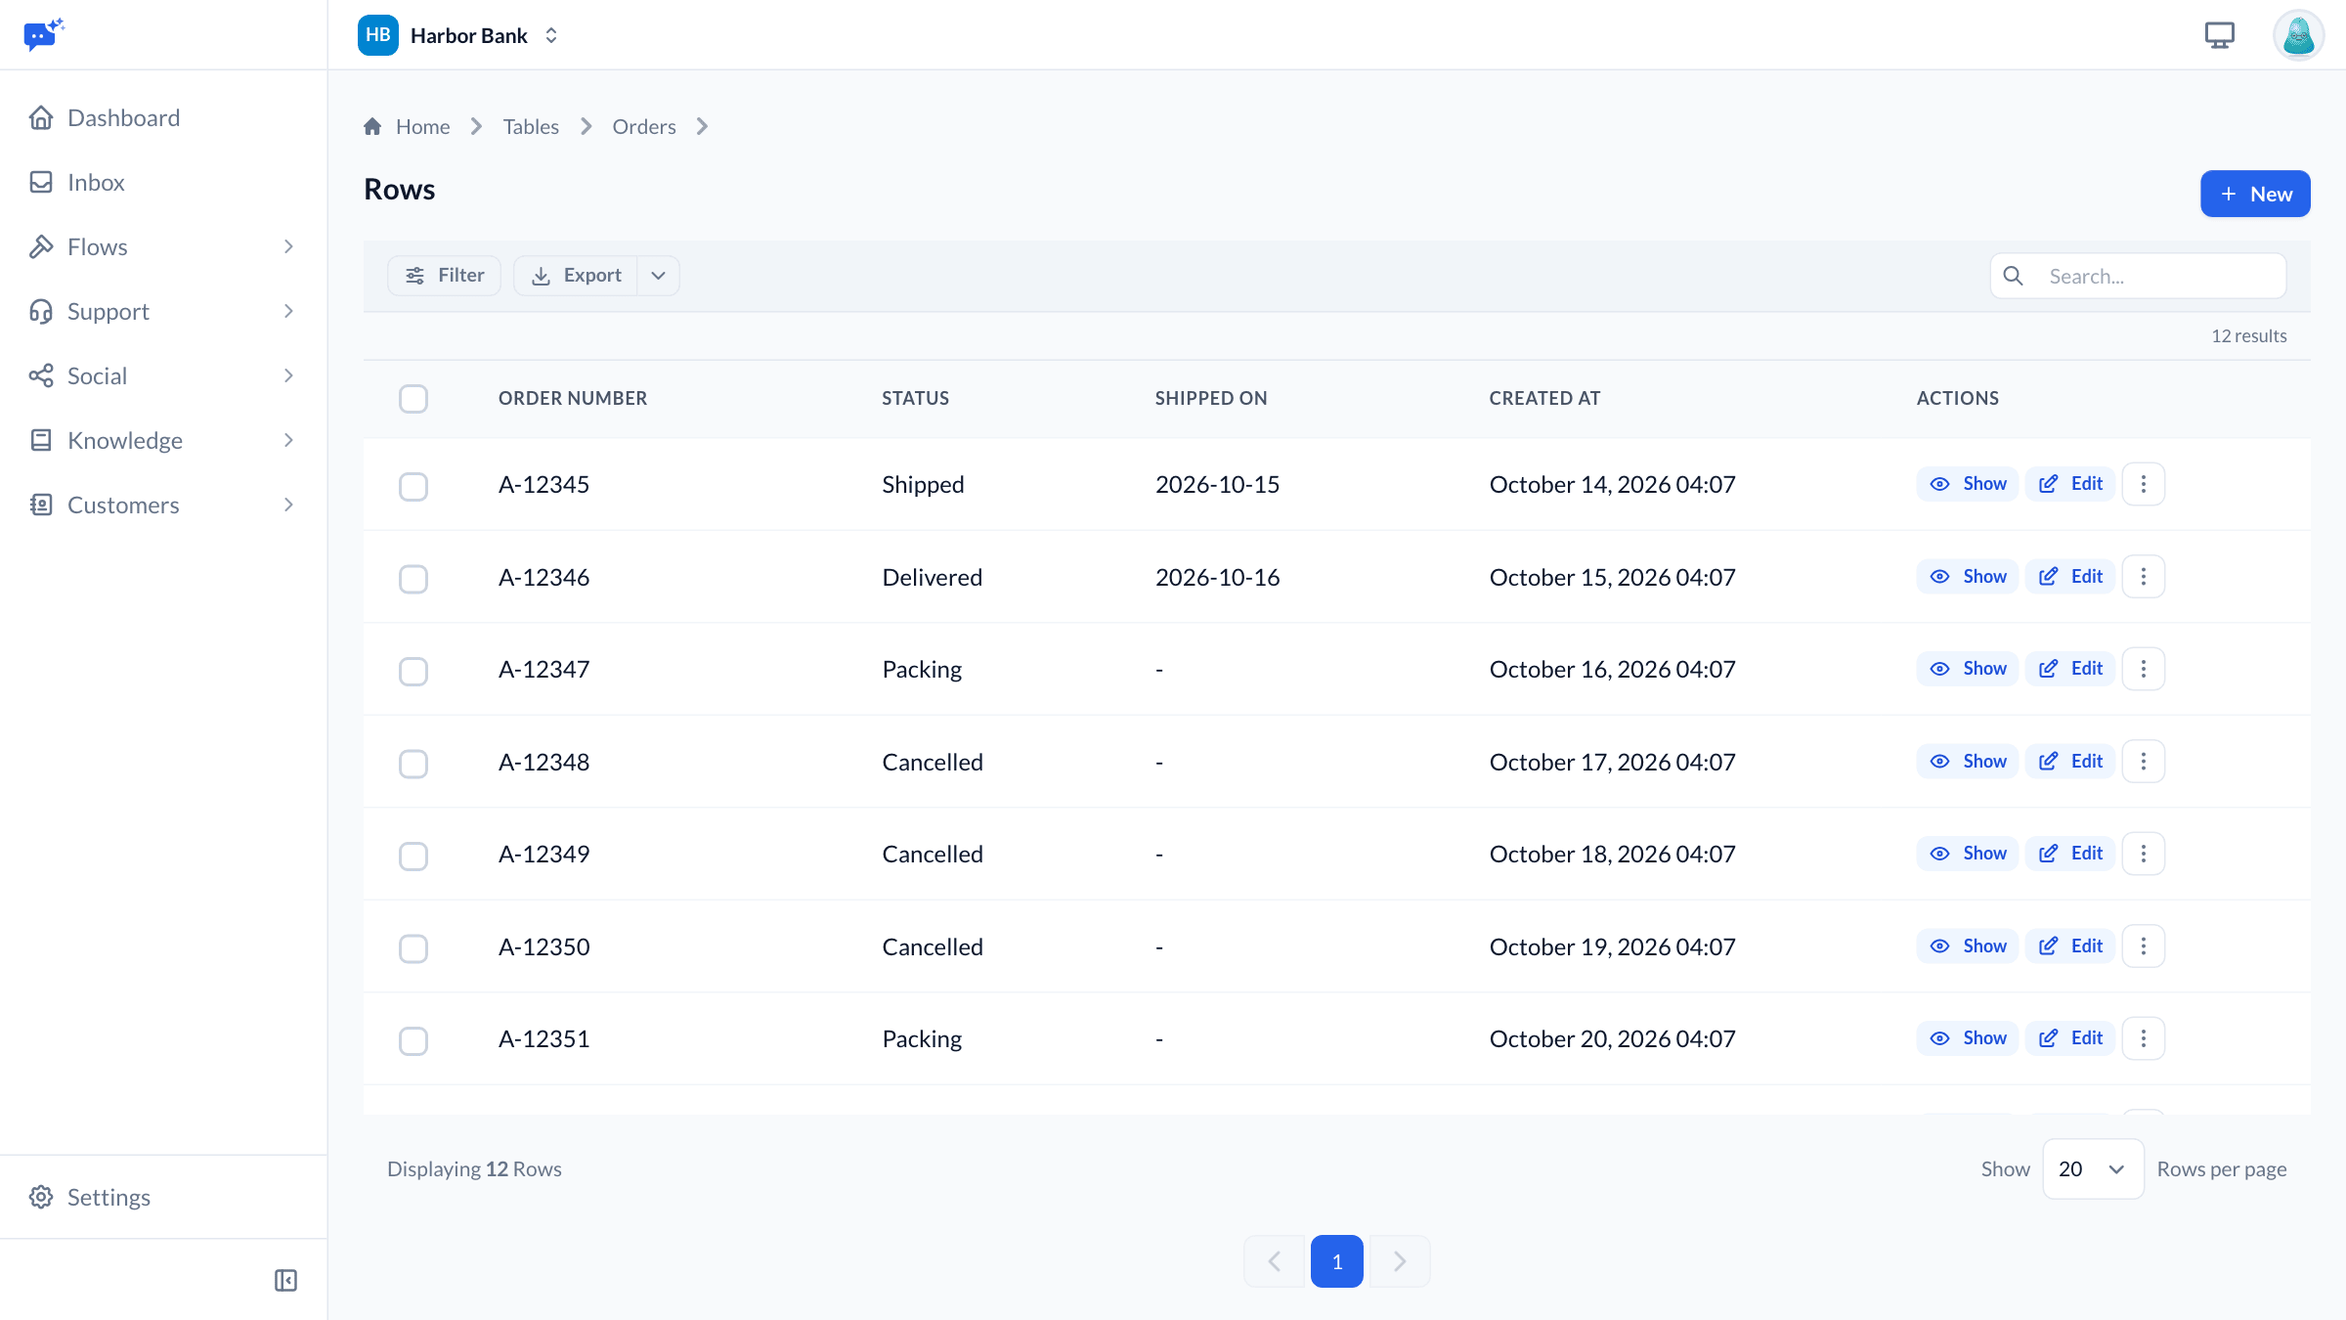Click the Harbor Bank HB badge
The height and width of the screenshot is (1320, 2346).
(x=378, y=35)
